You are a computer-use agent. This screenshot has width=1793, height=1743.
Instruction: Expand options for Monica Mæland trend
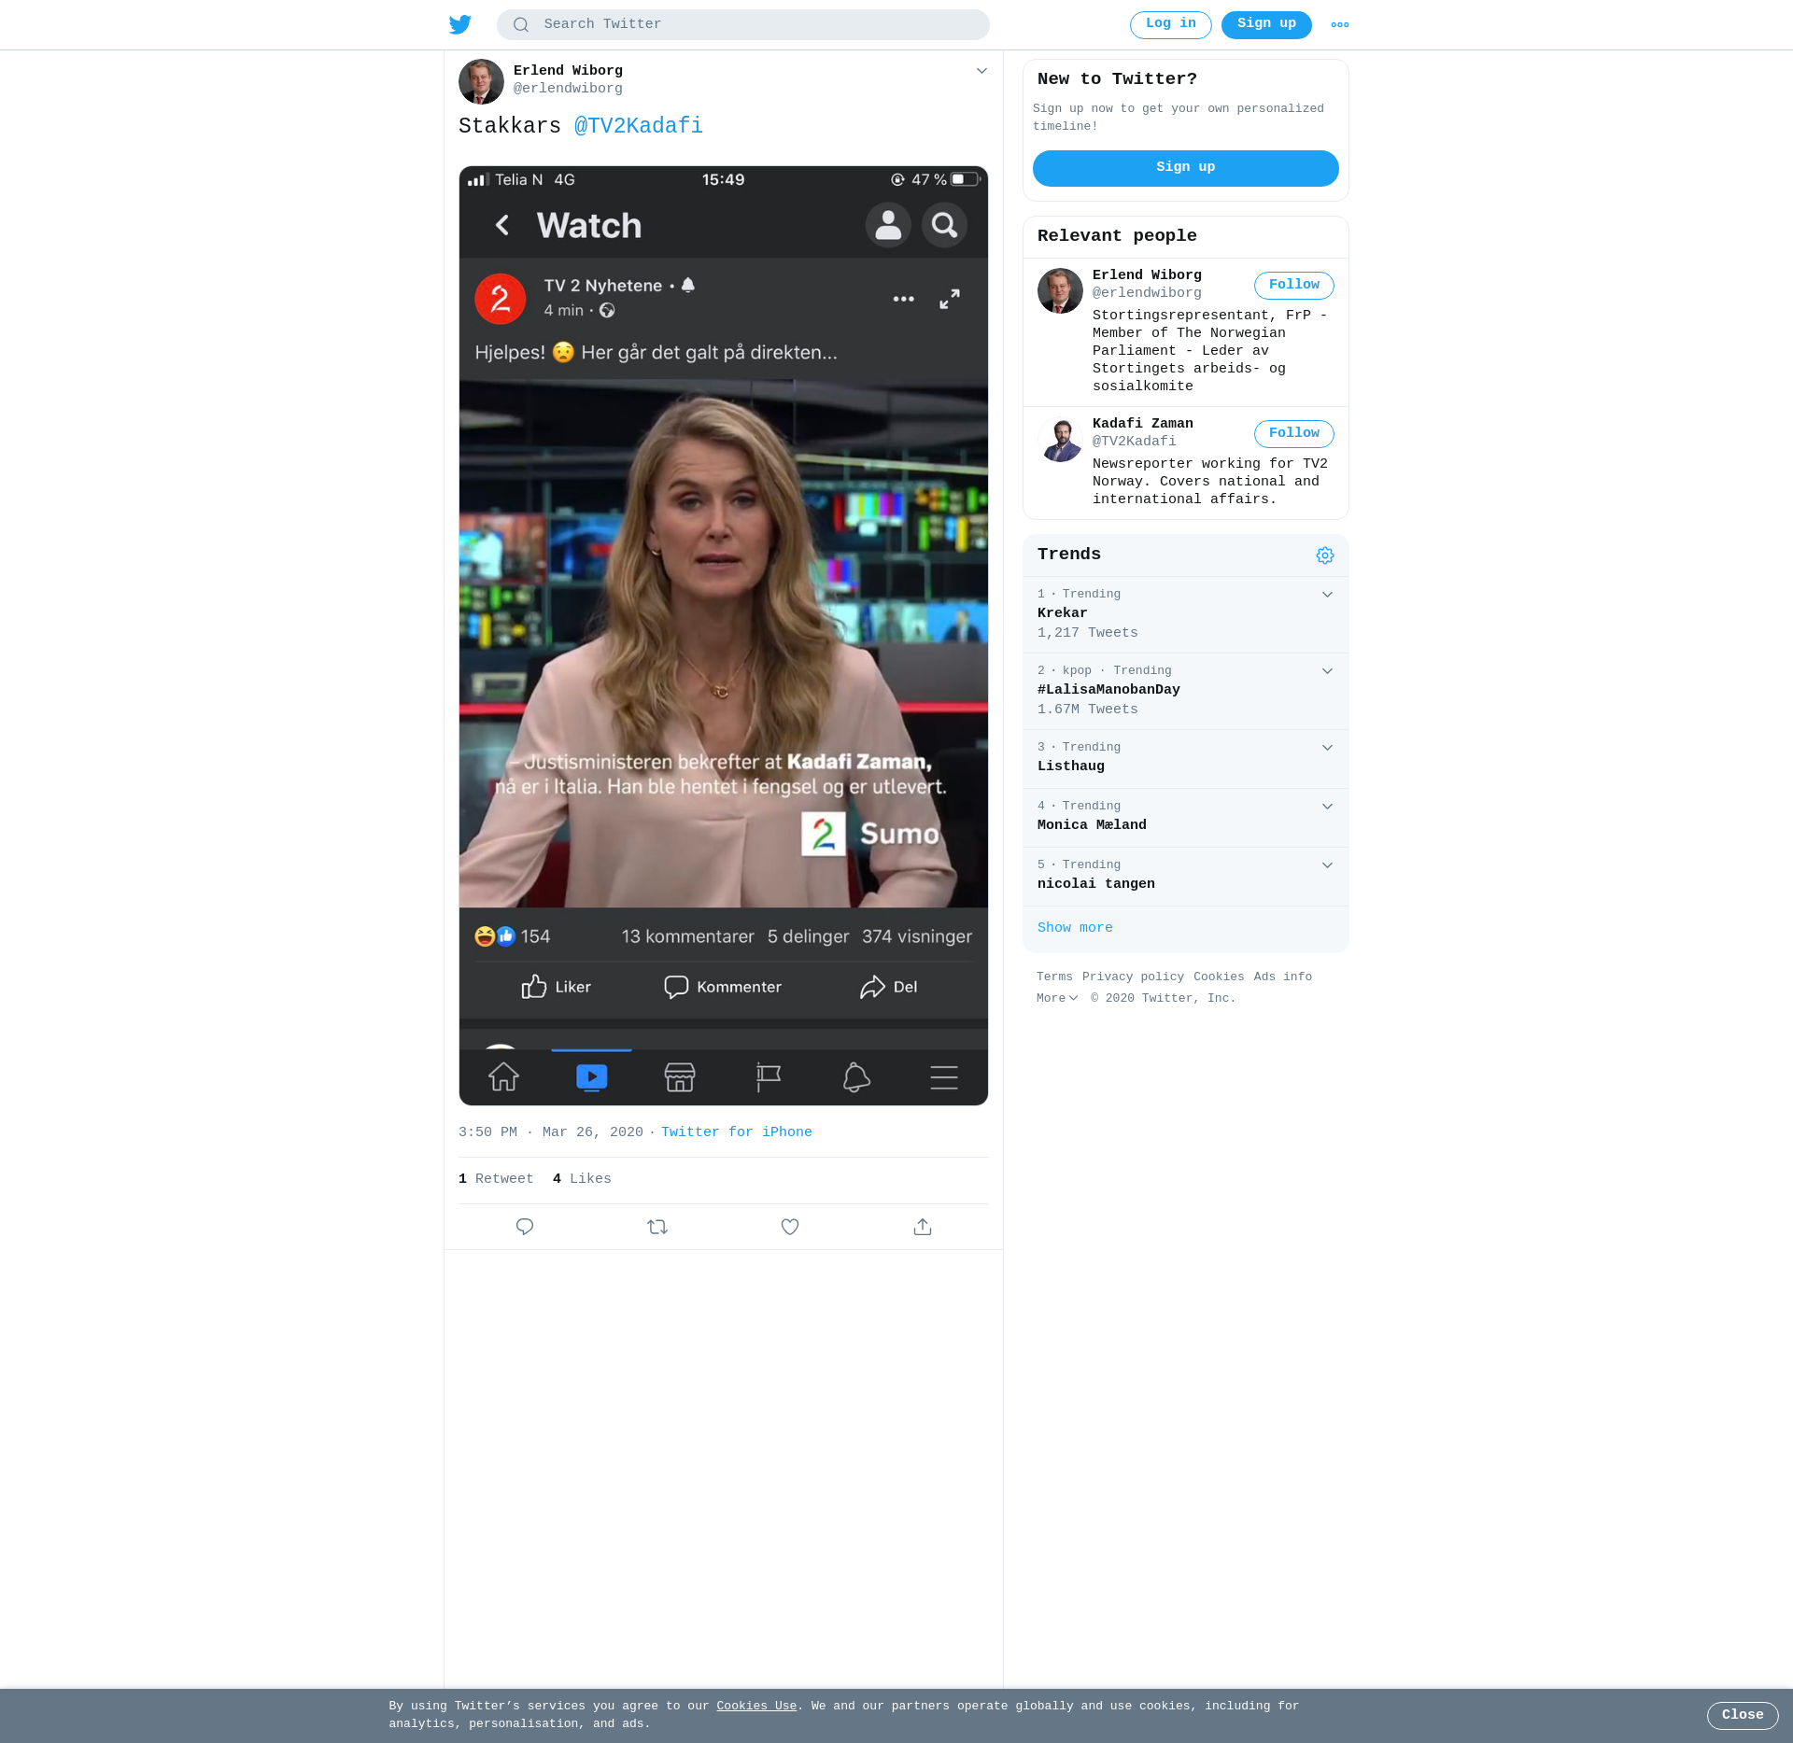tap(1327, 807)
